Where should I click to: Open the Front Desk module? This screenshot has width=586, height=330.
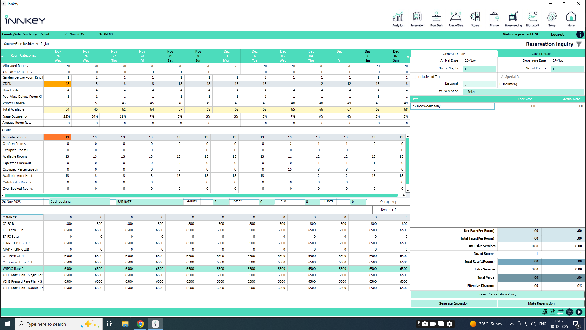click(436, 19)
